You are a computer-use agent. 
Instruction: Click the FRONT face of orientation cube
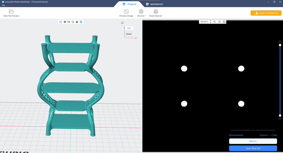coord(129,34)
